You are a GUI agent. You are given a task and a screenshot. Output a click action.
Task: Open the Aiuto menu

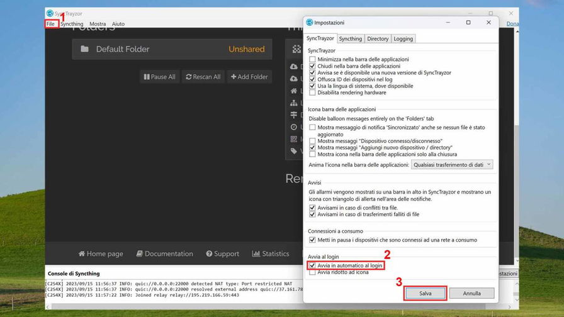[118, 24]
